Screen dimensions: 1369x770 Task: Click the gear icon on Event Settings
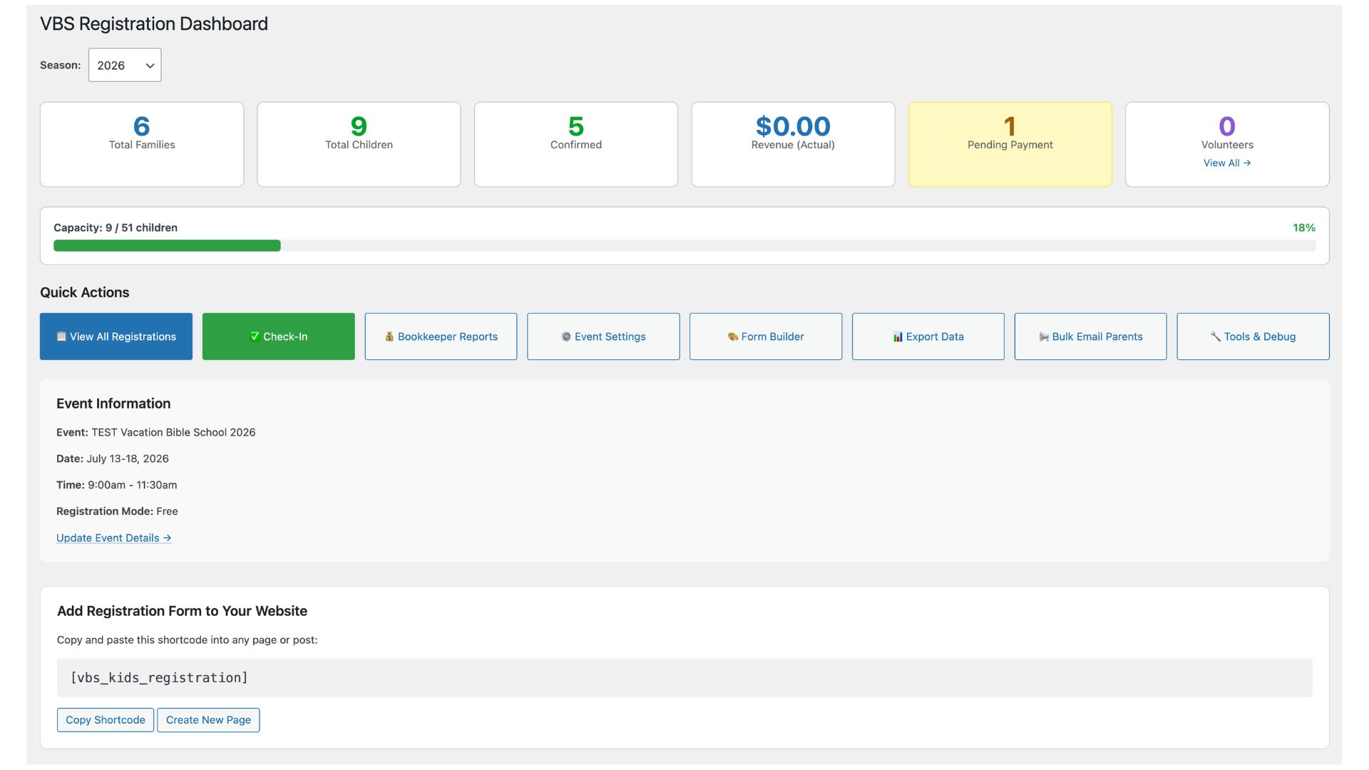566,337
